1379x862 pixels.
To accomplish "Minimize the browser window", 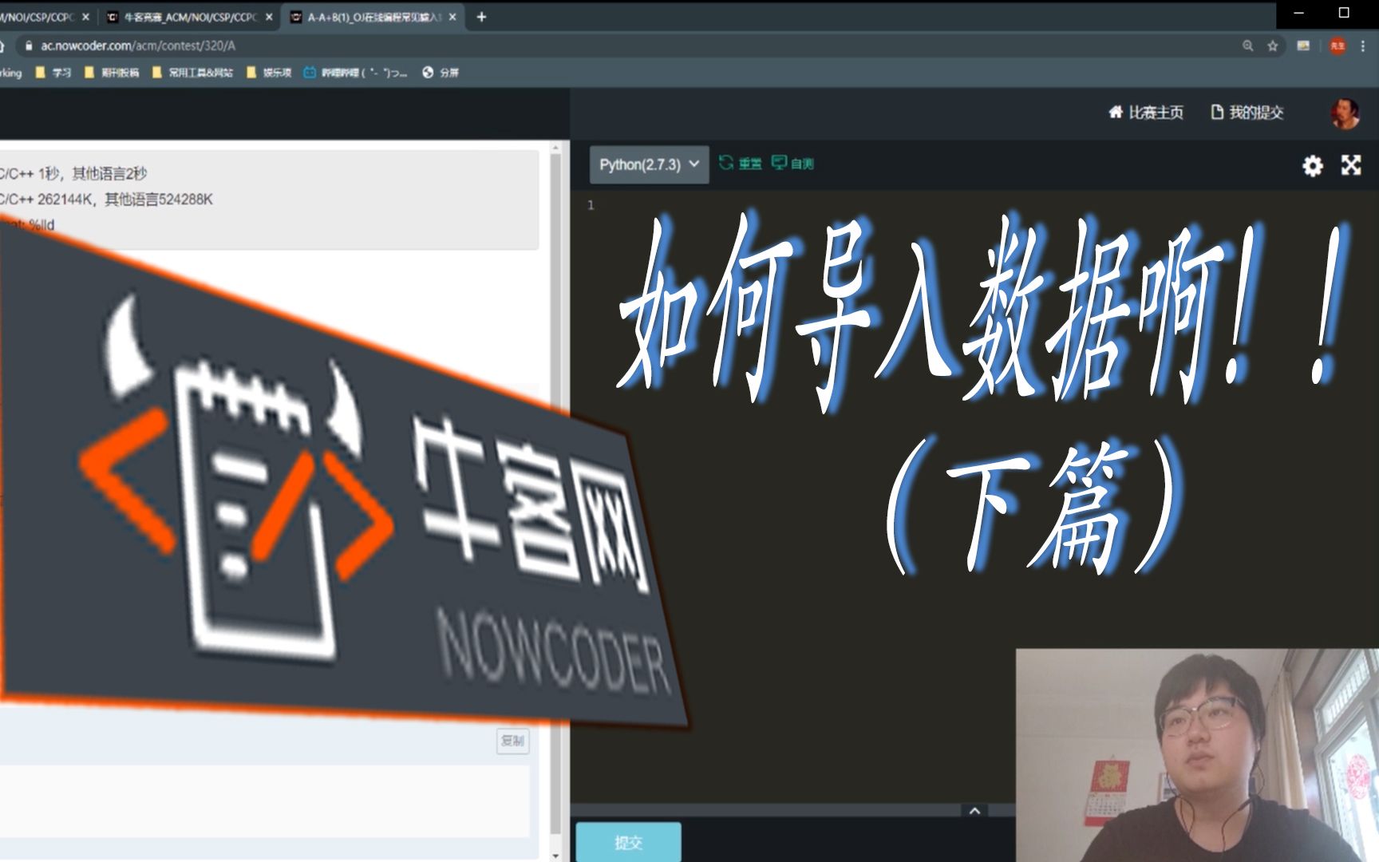I will [x=1299, y=13].
